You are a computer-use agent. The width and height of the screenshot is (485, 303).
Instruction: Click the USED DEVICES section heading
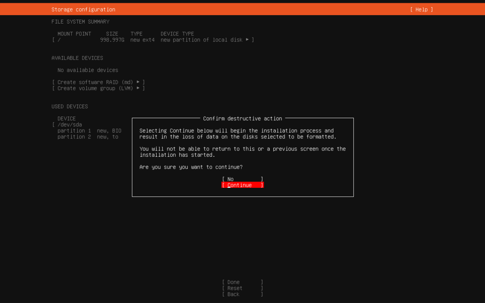pyautogui.click(x=70, y=106)
